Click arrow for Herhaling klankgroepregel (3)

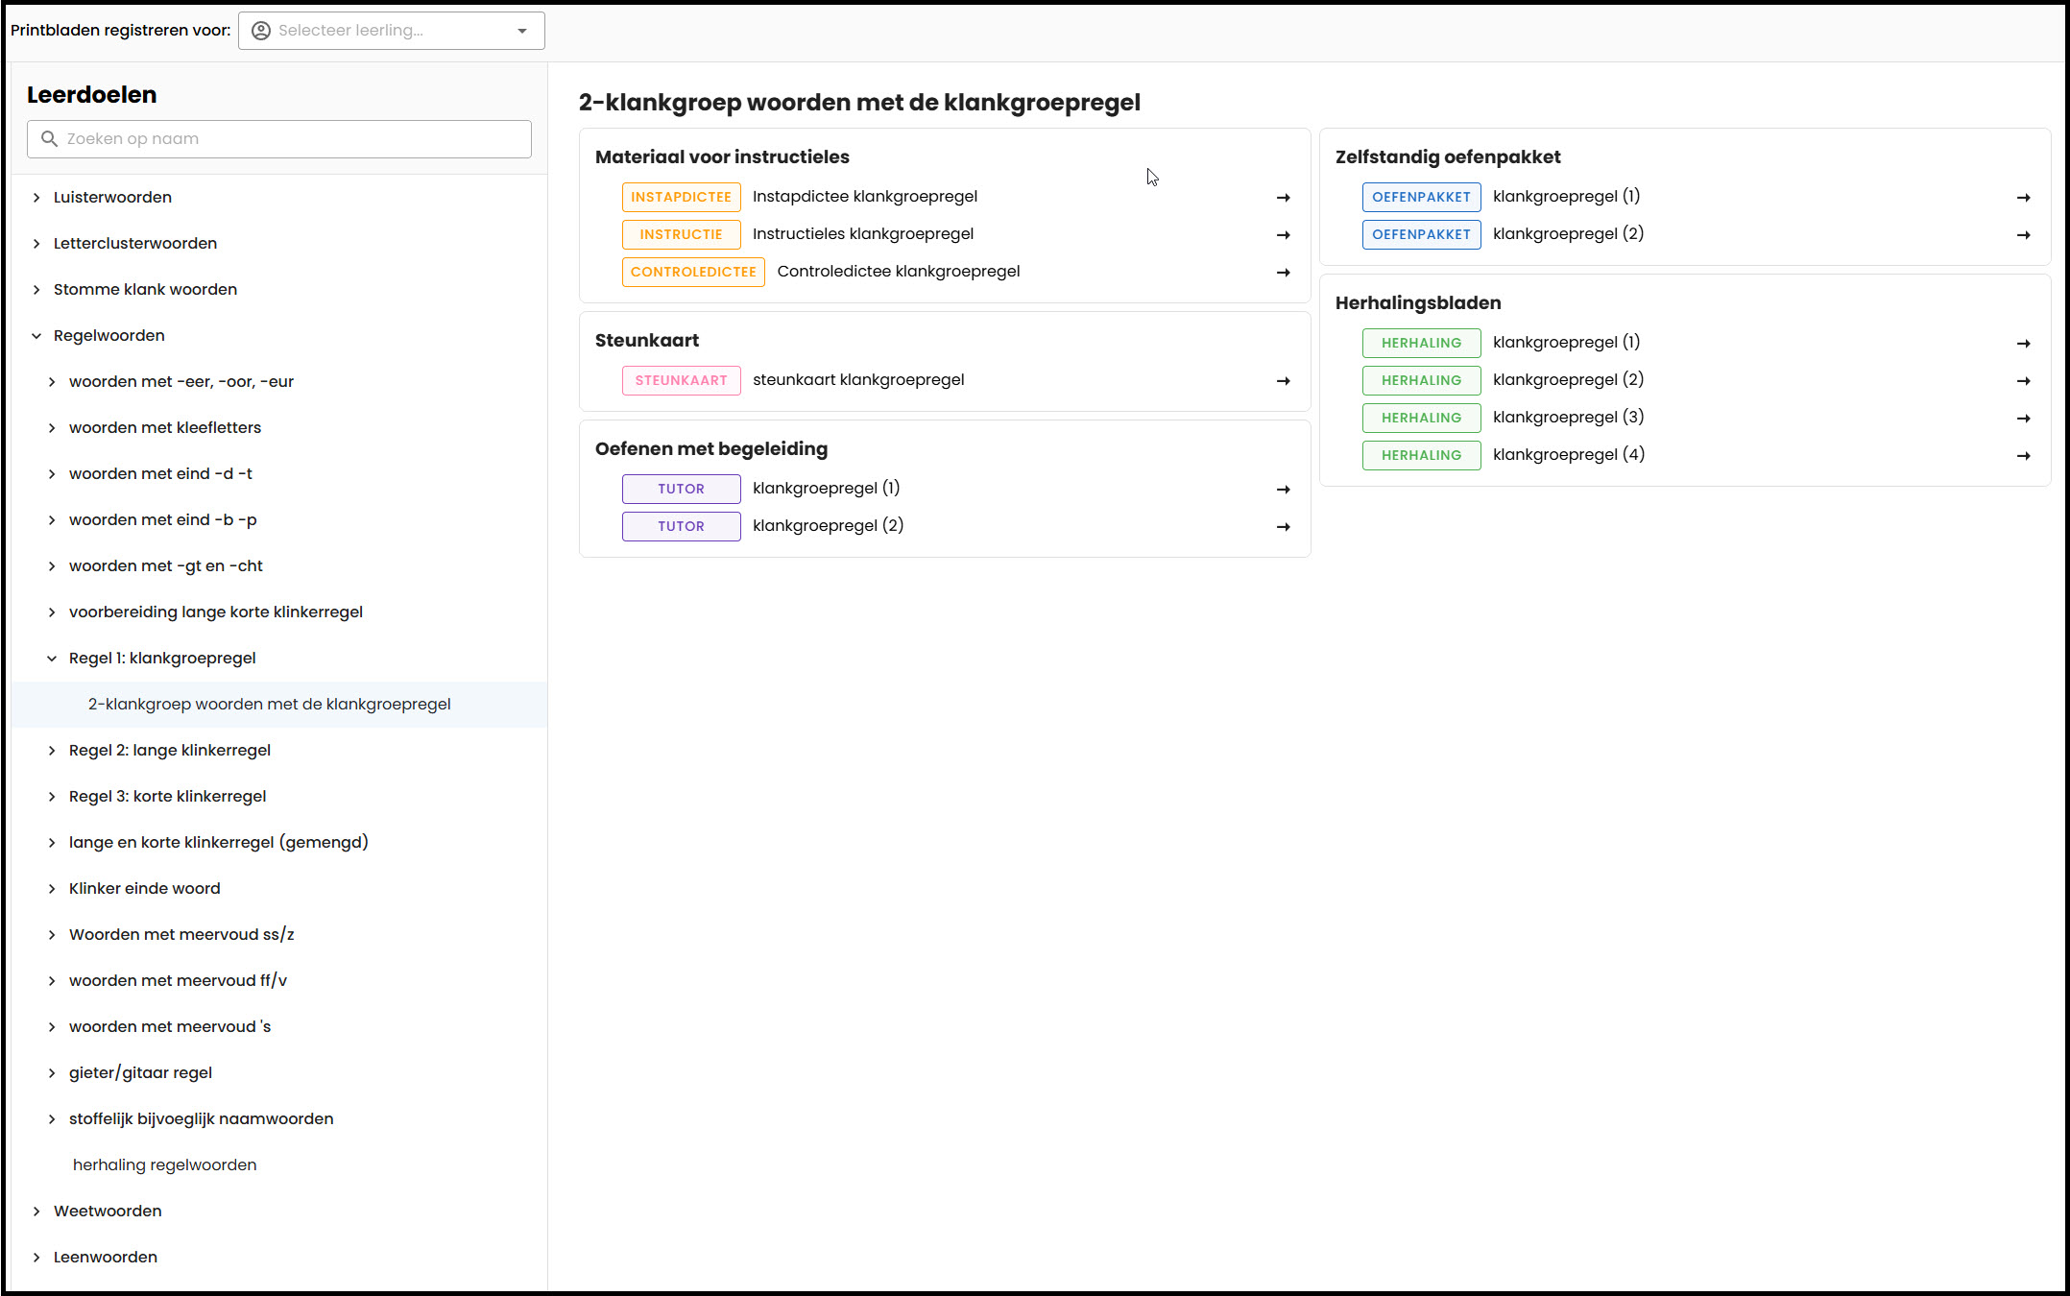click(x=2023, y=419)
